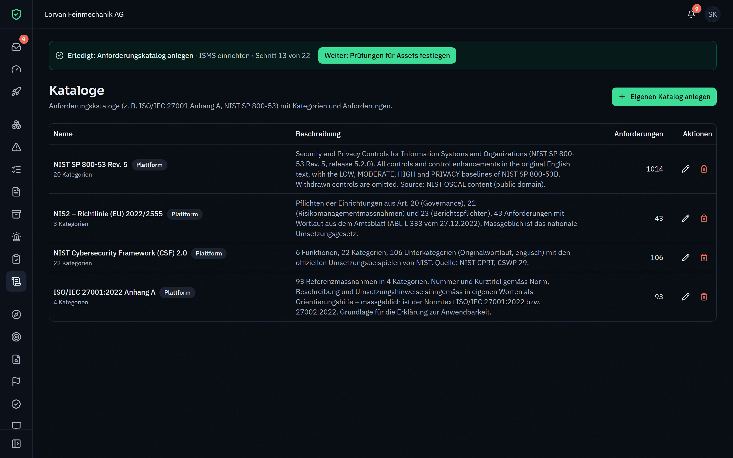733x458 pixels.
Task: Open the document file icon in sidebar
Action: coord(16,192)
